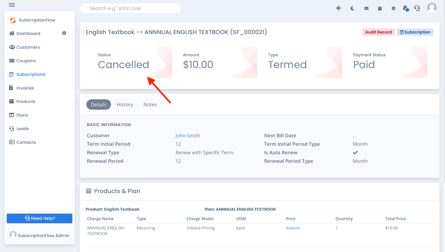This screenshot has width=445, height=252.
Task: Switch to the History tab
Action: 125,105
